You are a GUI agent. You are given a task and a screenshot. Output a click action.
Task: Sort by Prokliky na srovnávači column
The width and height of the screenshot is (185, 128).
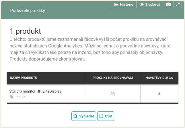coord(113,78)
